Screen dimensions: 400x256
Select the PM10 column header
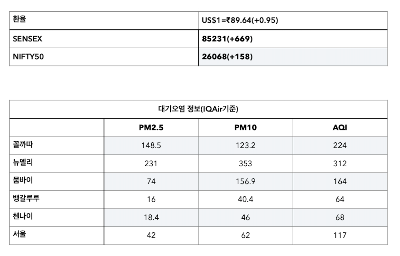(x=245, y=128)
